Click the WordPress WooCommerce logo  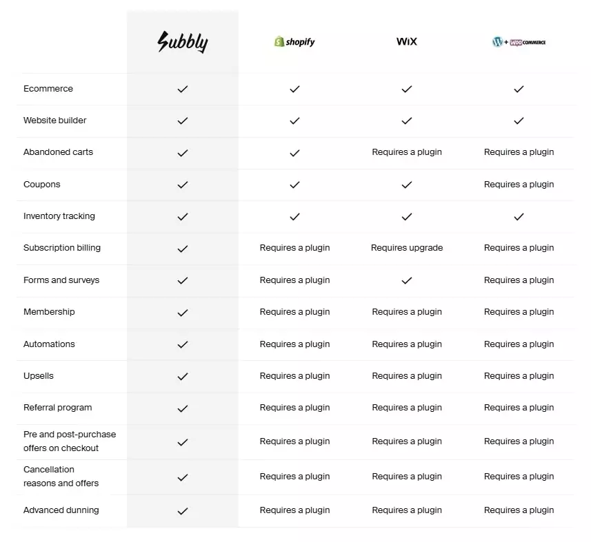coord(519,42)
